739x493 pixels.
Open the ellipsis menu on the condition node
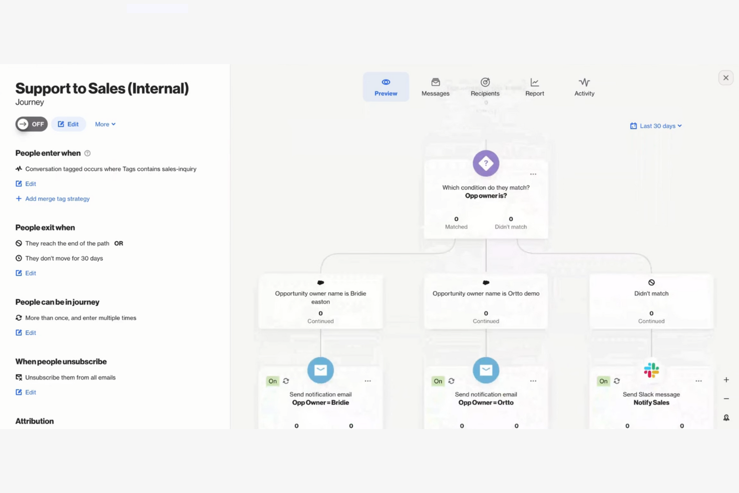(x=533, y=174)
